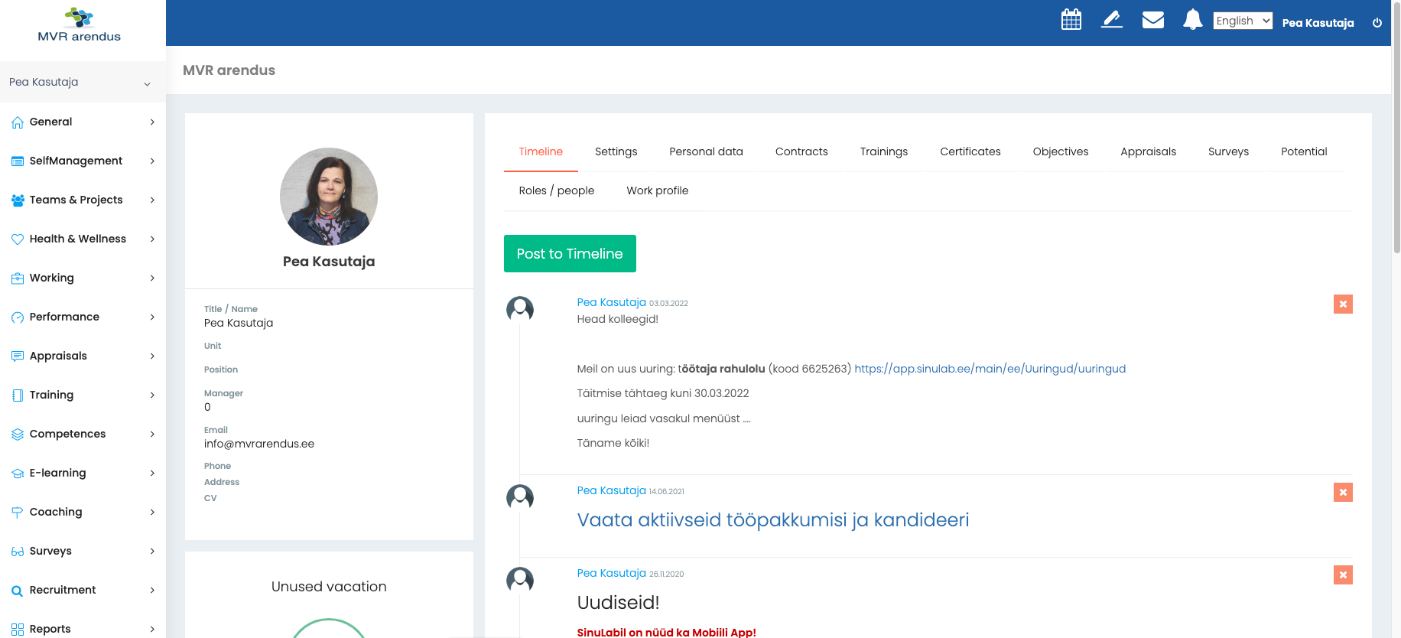The image size is (1401, 638).
Task: Click the E-learning graduation cap icon
Action: click(18, 474)
